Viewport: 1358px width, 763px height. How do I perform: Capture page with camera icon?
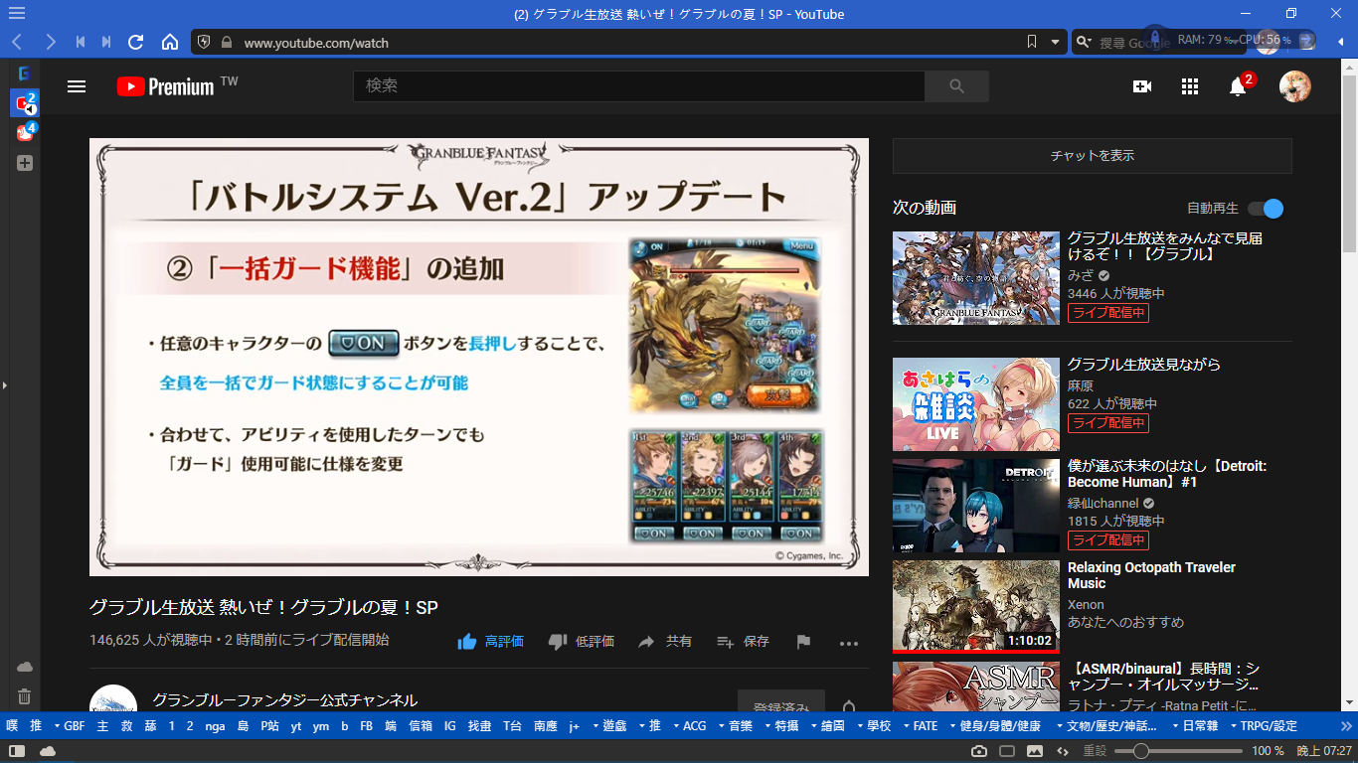[979, 751]
